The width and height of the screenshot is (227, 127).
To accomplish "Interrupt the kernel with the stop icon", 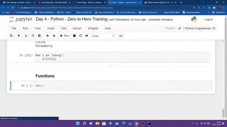I will coord(74,36).
